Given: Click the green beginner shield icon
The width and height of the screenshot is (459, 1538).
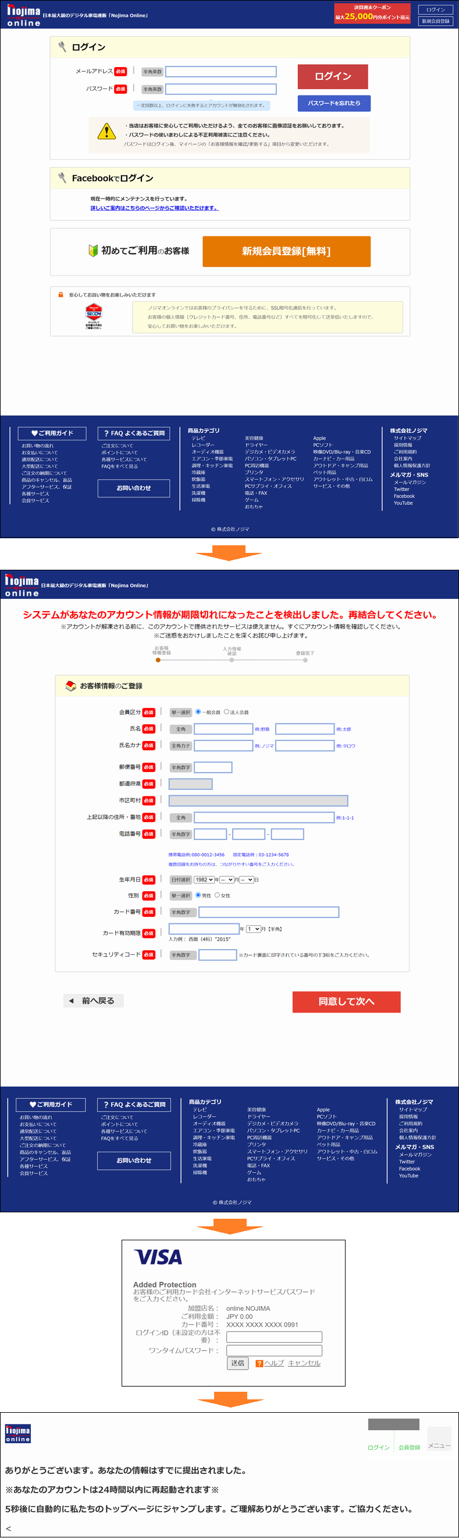Looking at the screenshot, I should (93, 251).
